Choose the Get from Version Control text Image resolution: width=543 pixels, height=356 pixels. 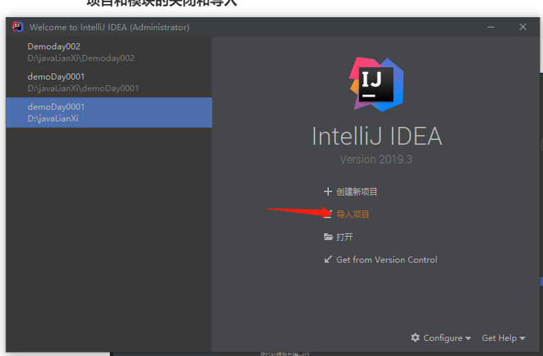386,260
